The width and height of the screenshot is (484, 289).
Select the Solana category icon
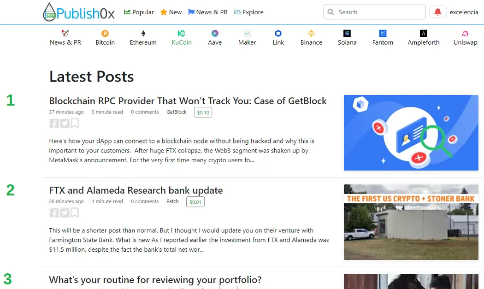347,33
